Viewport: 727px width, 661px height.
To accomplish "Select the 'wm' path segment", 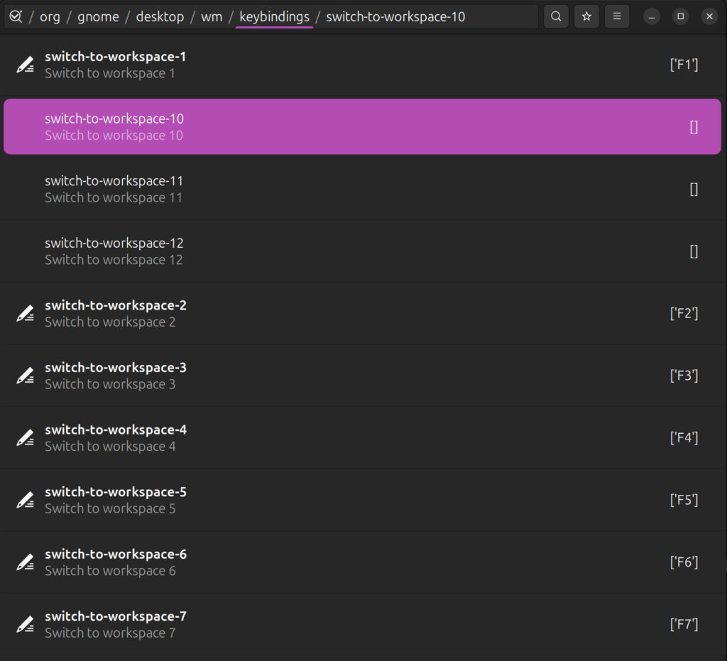I will [212, 16].
